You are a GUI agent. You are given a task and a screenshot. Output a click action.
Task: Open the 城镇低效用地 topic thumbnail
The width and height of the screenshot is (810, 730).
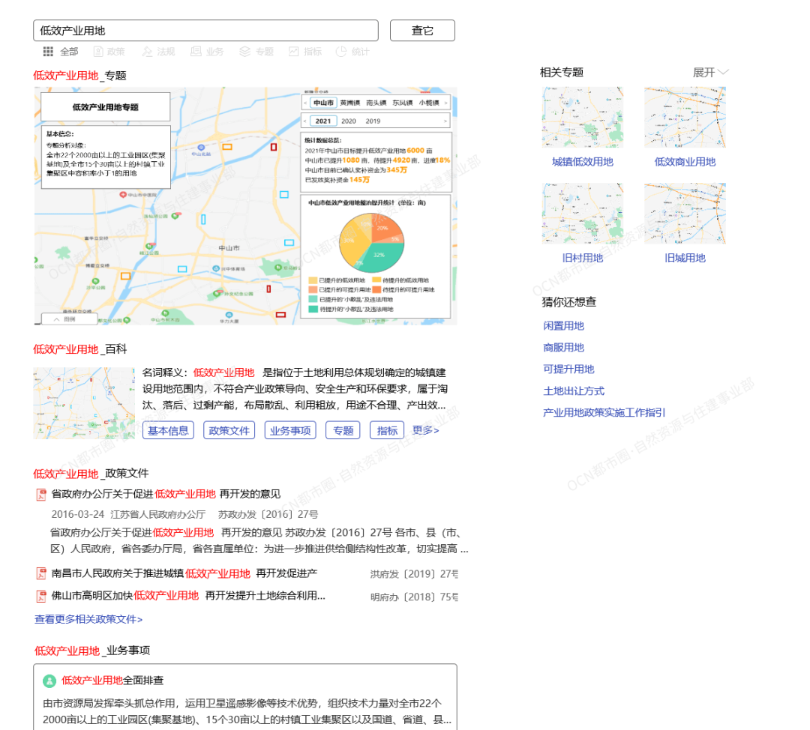point(582,117)
